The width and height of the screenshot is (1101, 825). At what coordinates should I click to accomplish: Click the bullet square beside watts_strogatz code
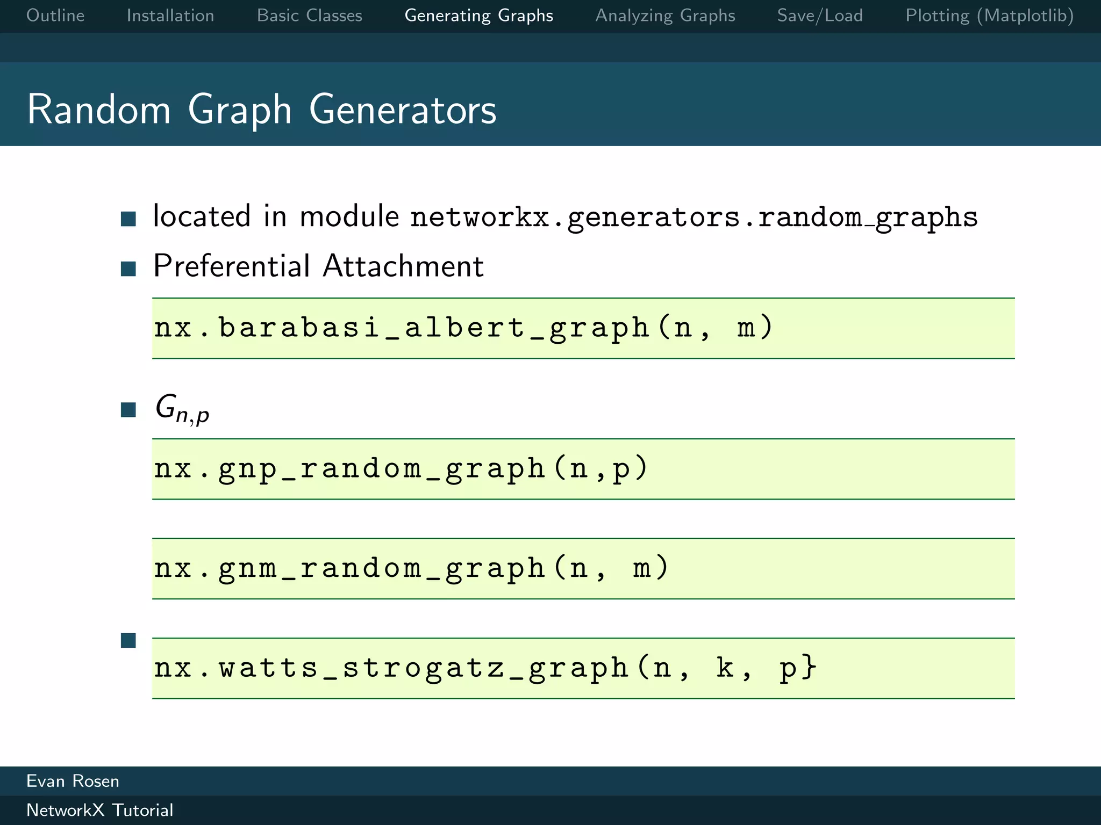(128, 640)
